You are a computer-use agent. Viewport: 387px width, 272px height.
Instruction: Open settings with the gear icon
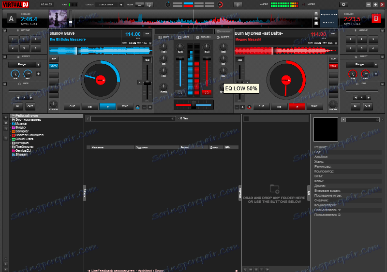[344, 4]
